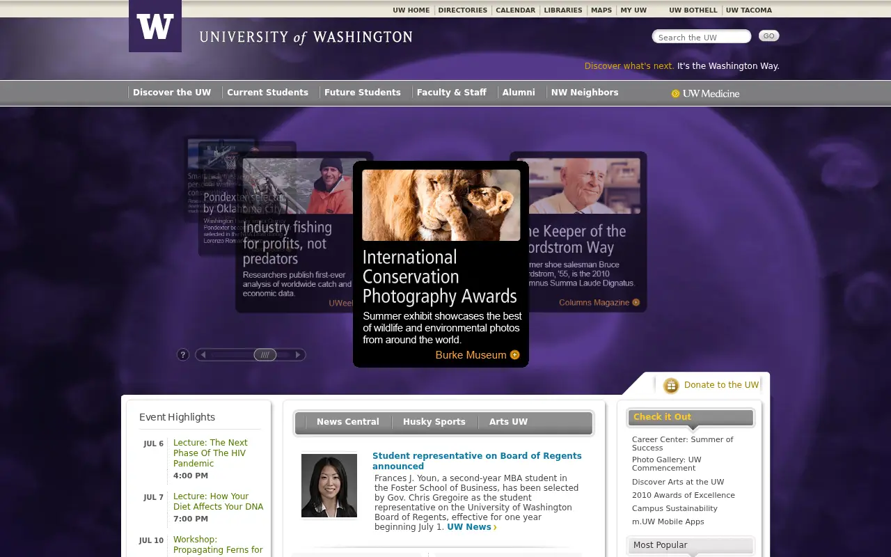
Task: Open Faculty & Staff menu
Action: (x=452, y=92)
